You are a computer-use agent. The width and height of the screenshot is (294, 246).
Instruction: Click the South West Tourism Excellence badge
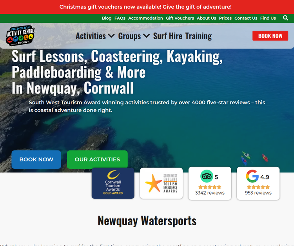coord(162,183)
